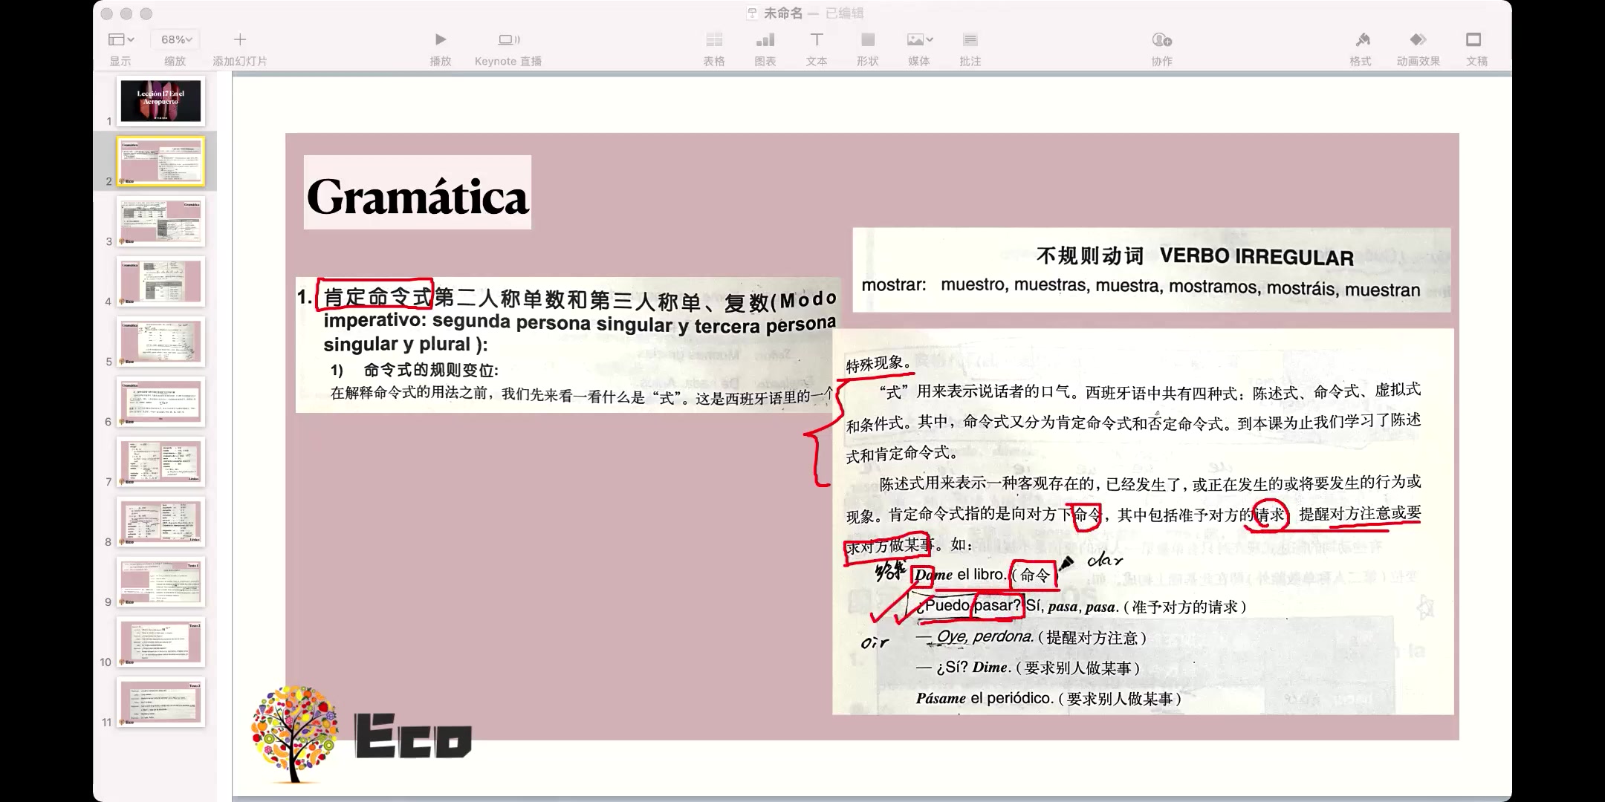Select slide 7 thumbnail
Viewport: 1605px width, 802px height.
[160, 461]
